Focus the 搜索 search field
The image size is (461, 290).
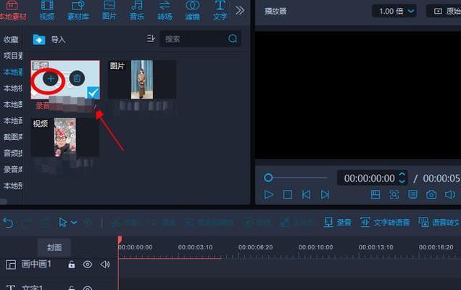(x=200, y=39)
